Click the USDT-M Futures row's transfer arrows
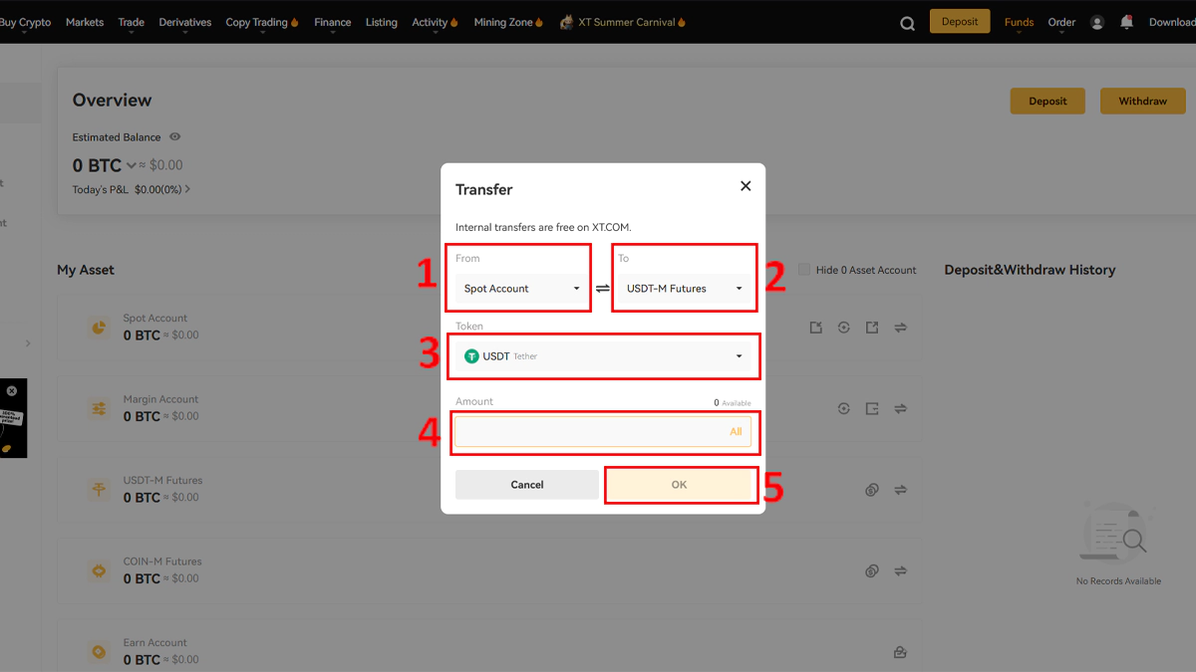 pos(900,490)
